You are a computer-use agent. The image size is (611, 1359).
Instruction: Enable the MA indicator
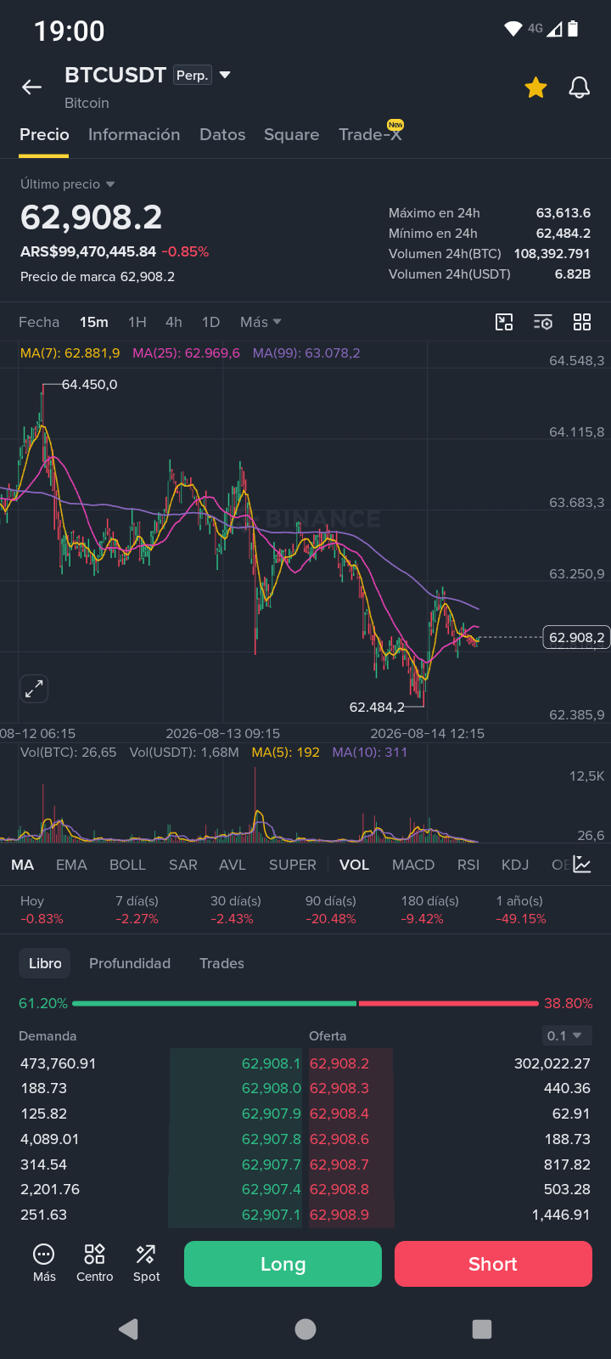23,865
